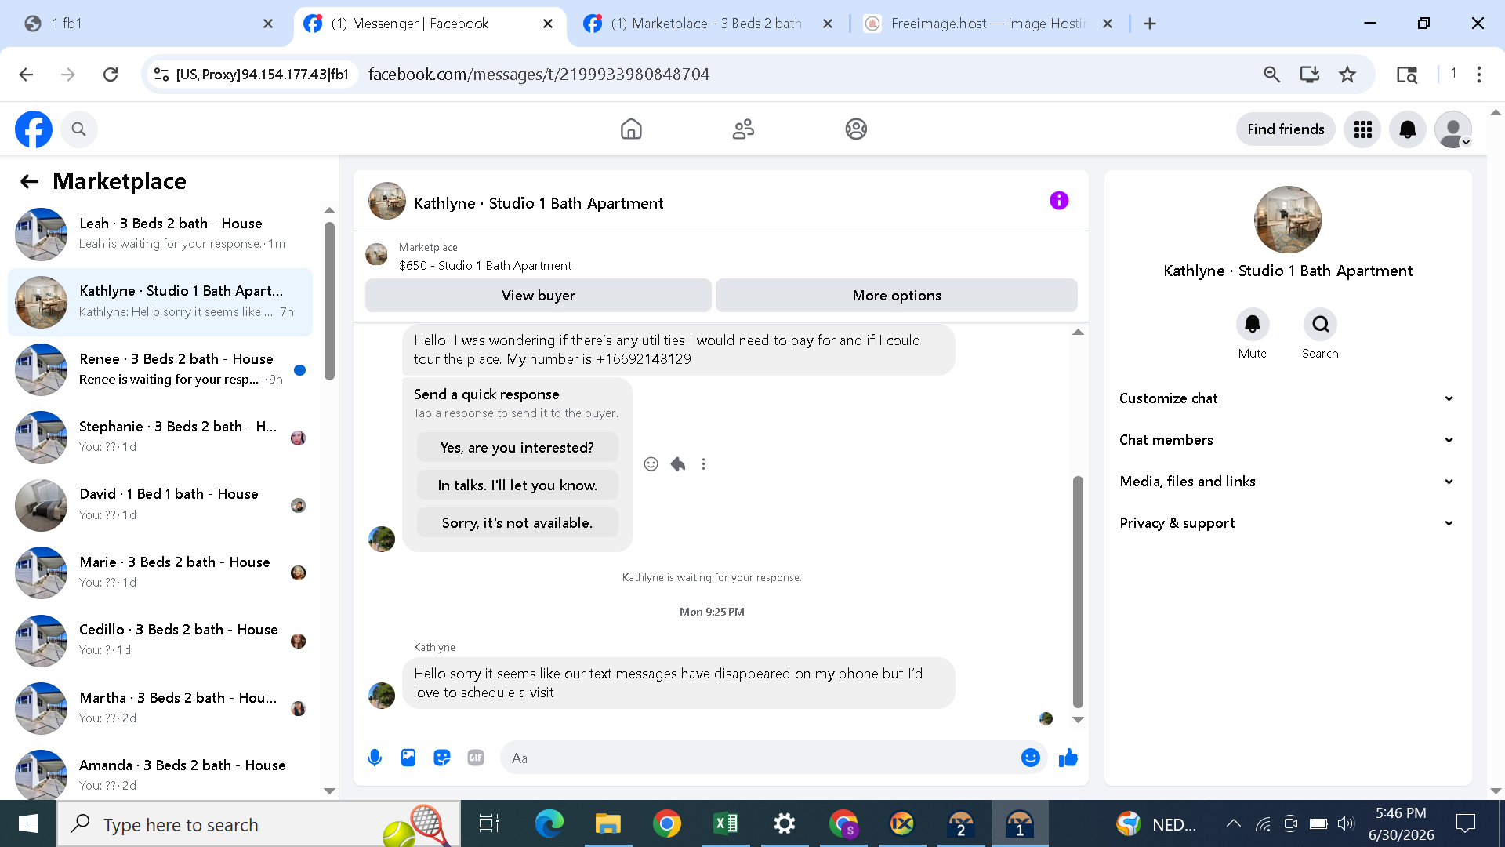Open the apps grid menu icon
The height and width of the screenshot is (847, 1505).
[x=1362, y=129]
